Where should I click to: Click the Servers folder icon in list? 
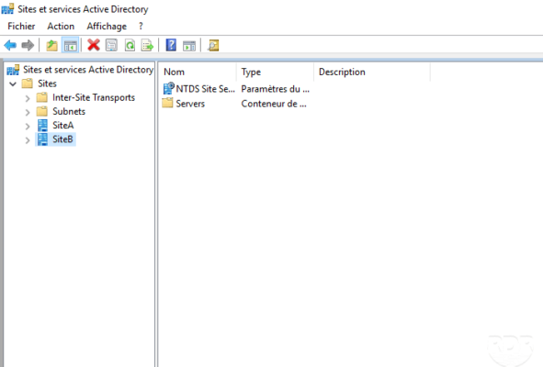pos(167,103)
